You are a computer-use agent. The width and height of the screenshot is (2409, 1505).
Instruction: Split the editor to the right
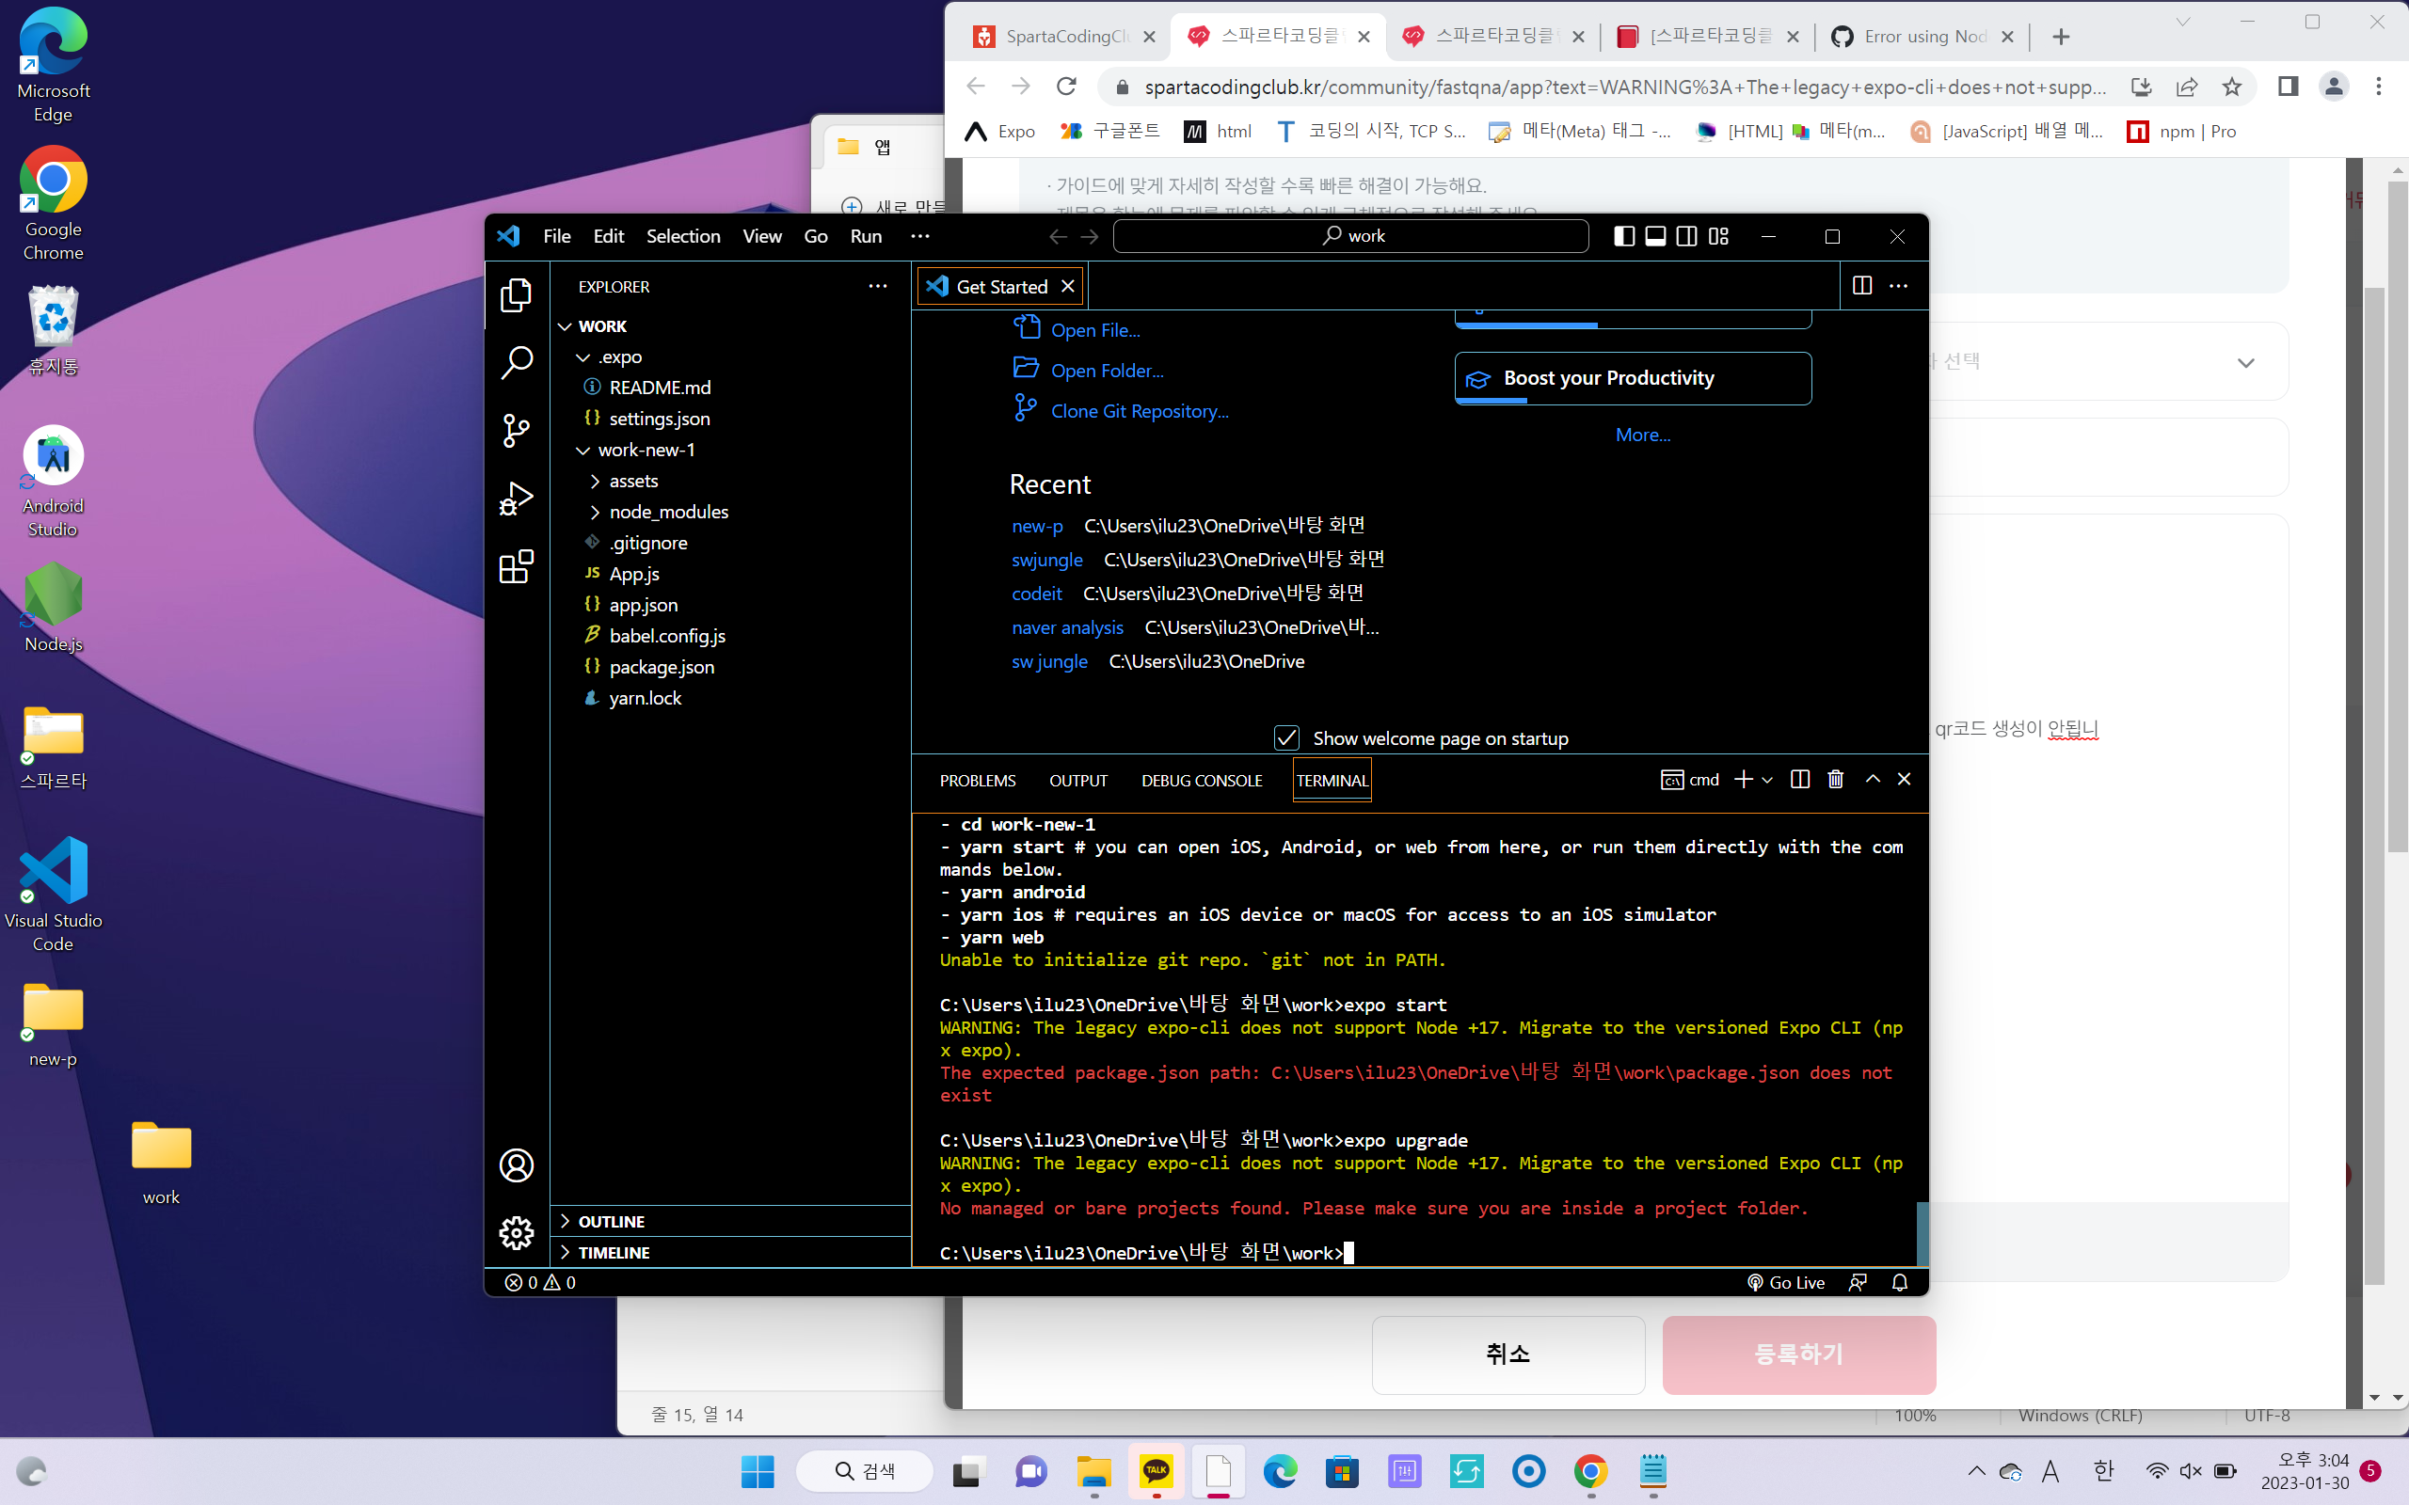point(1862,286)
